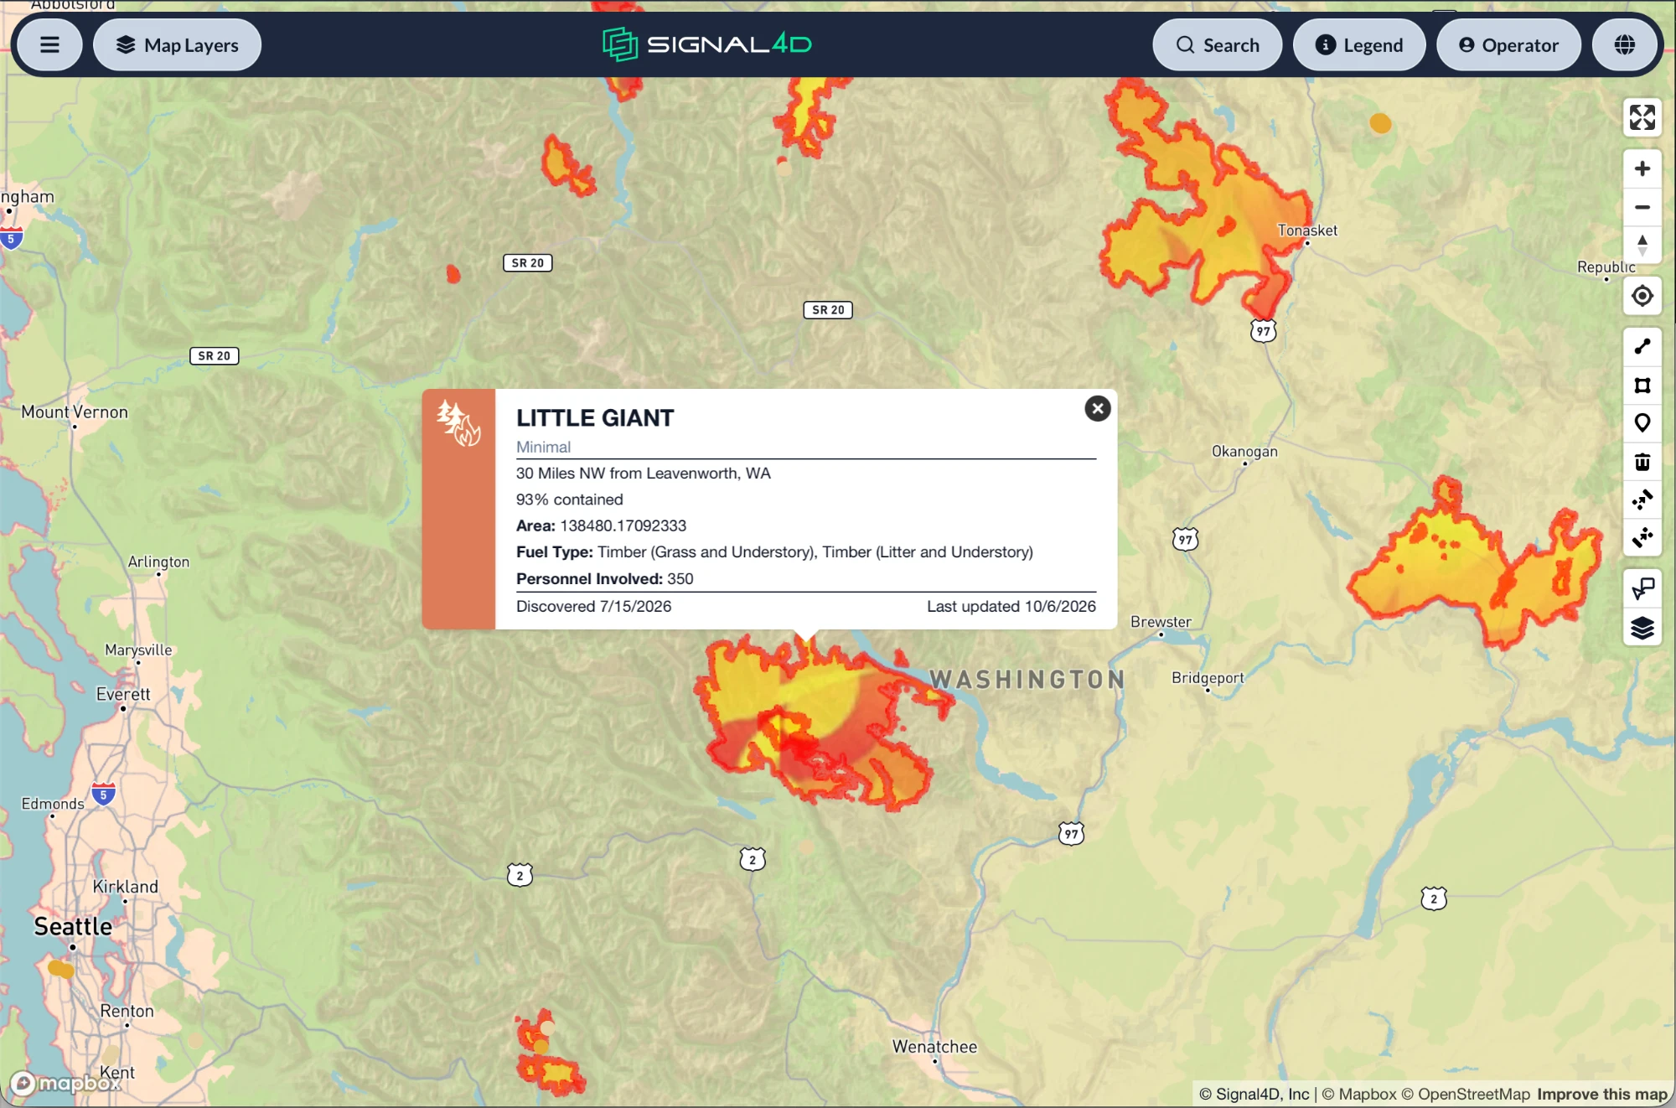This screenshot has height=1108, width=1676.
Task: Select the marker point tool
Action: [x=1642, y=423]
